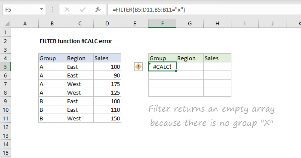The width and height of the screenshot is (301, 158).
Task: Select row 11 header
Action: (x=6, y=118)
